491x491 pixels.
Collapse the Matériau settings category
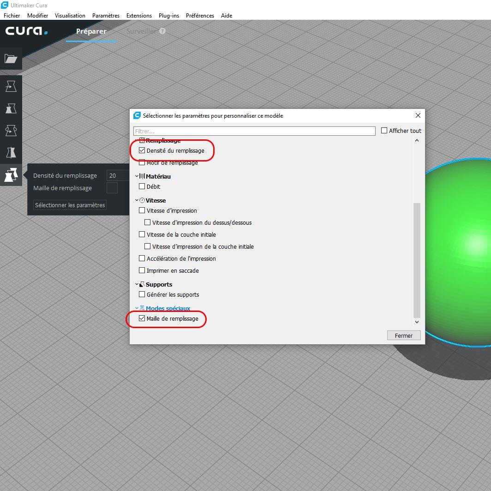click(x=137, y=176)
